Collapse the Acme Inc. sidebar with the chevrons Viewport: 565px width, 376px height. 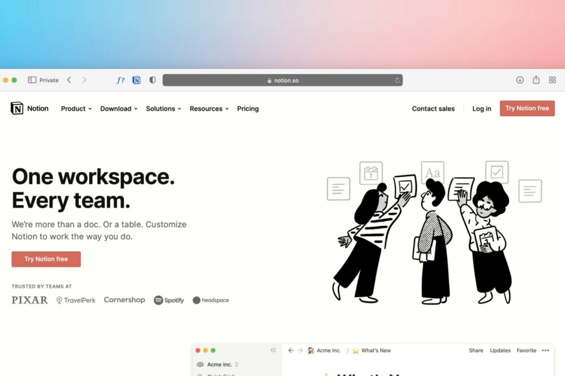coord(273,350)
